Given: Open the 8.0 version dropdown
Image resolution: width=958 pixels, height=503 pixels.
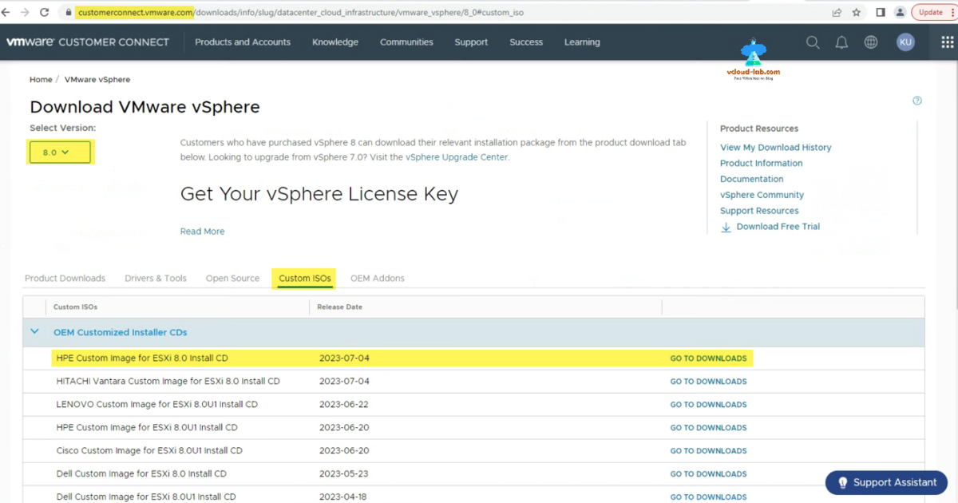Looking at the screenshot, I should [x=61, y=152].
